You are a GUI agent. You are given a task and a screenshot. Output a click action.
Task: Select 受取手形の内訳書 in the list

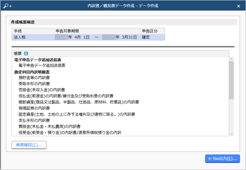[34, 84]
